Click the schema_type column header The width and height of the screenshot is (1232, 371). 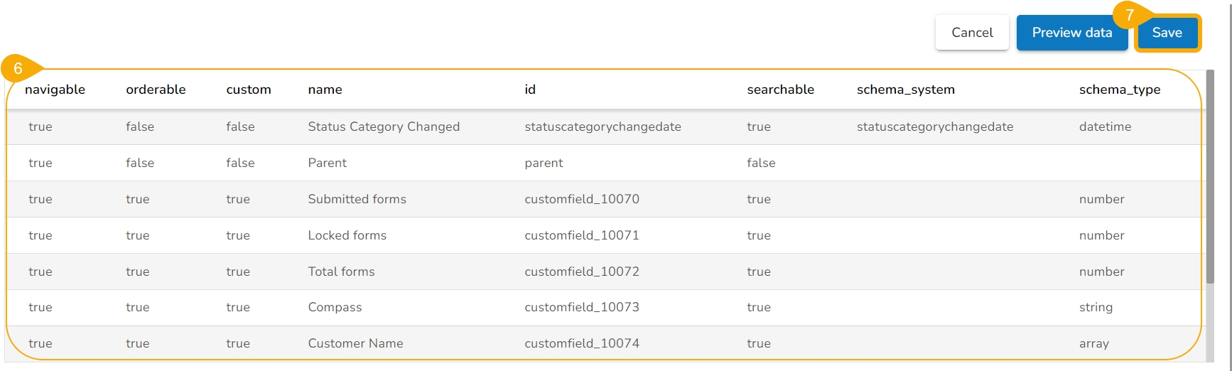click(1119, 90)
